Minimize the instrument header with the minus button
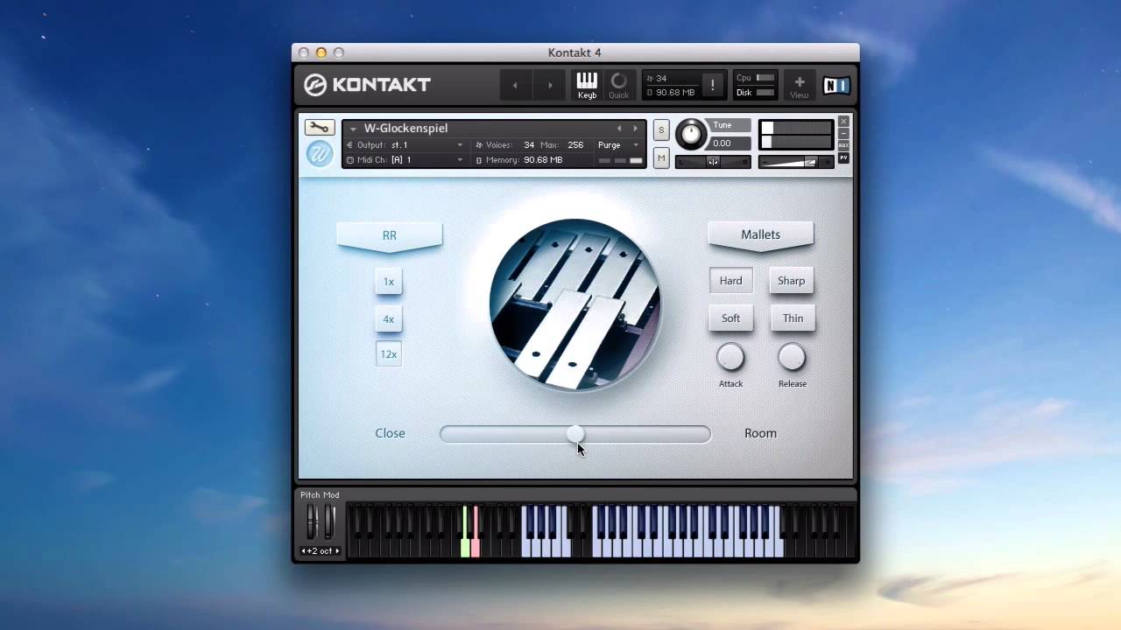 click(843, 134)
